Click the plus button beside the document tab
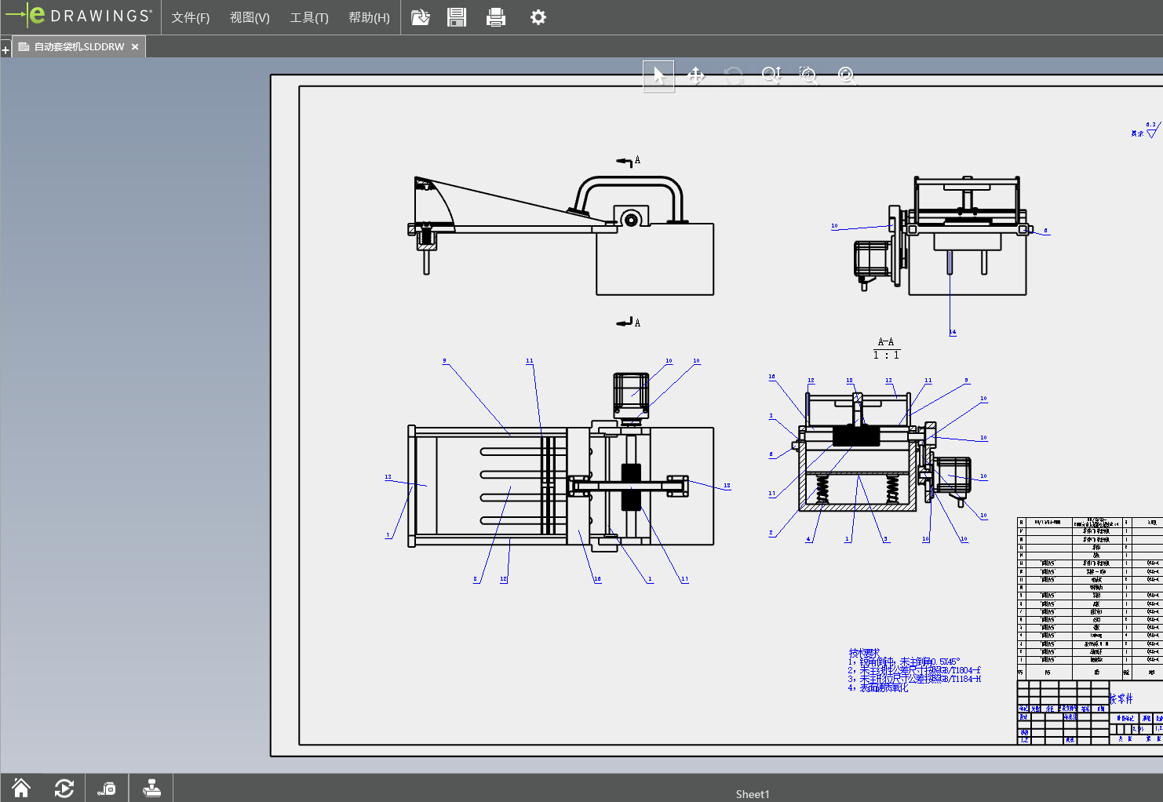The height and width of the screenshot is (802, 1163). [x=5, y=50]
